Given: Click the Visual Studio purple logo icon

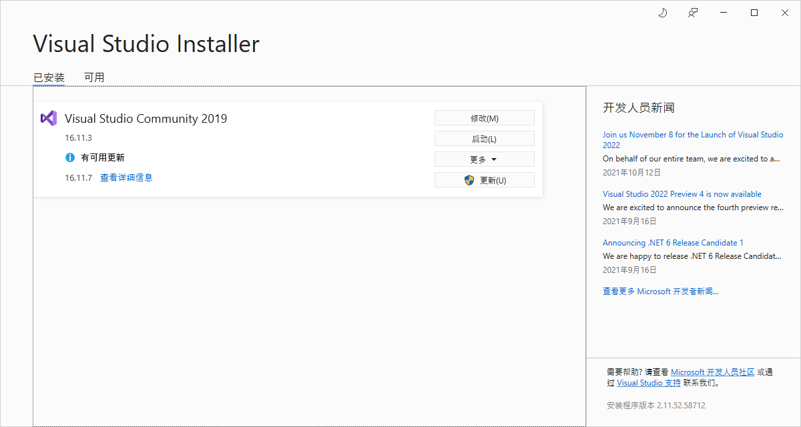Looking at the screenshot, I should tap(49, 118).
